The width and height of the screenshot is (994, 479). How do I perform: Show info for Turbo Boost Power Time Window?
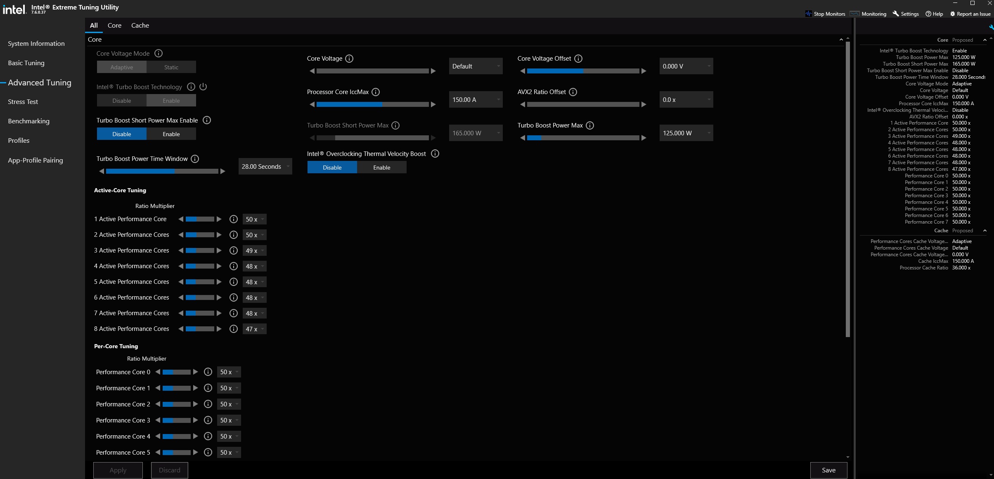coord(195,159)
